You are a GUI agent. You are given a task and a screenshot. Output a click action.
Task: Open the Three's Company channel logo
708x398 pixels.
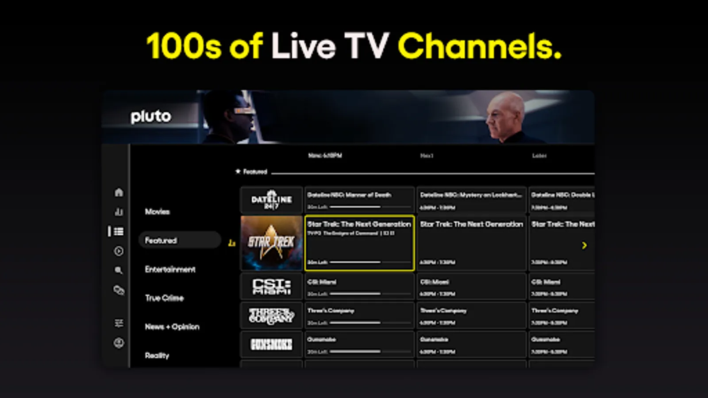(272, 315)
